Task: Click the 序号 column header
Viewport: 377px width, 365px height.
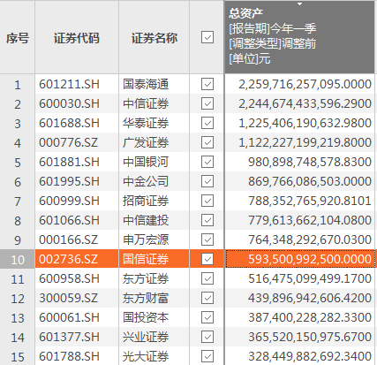Action: pos(18,37)
